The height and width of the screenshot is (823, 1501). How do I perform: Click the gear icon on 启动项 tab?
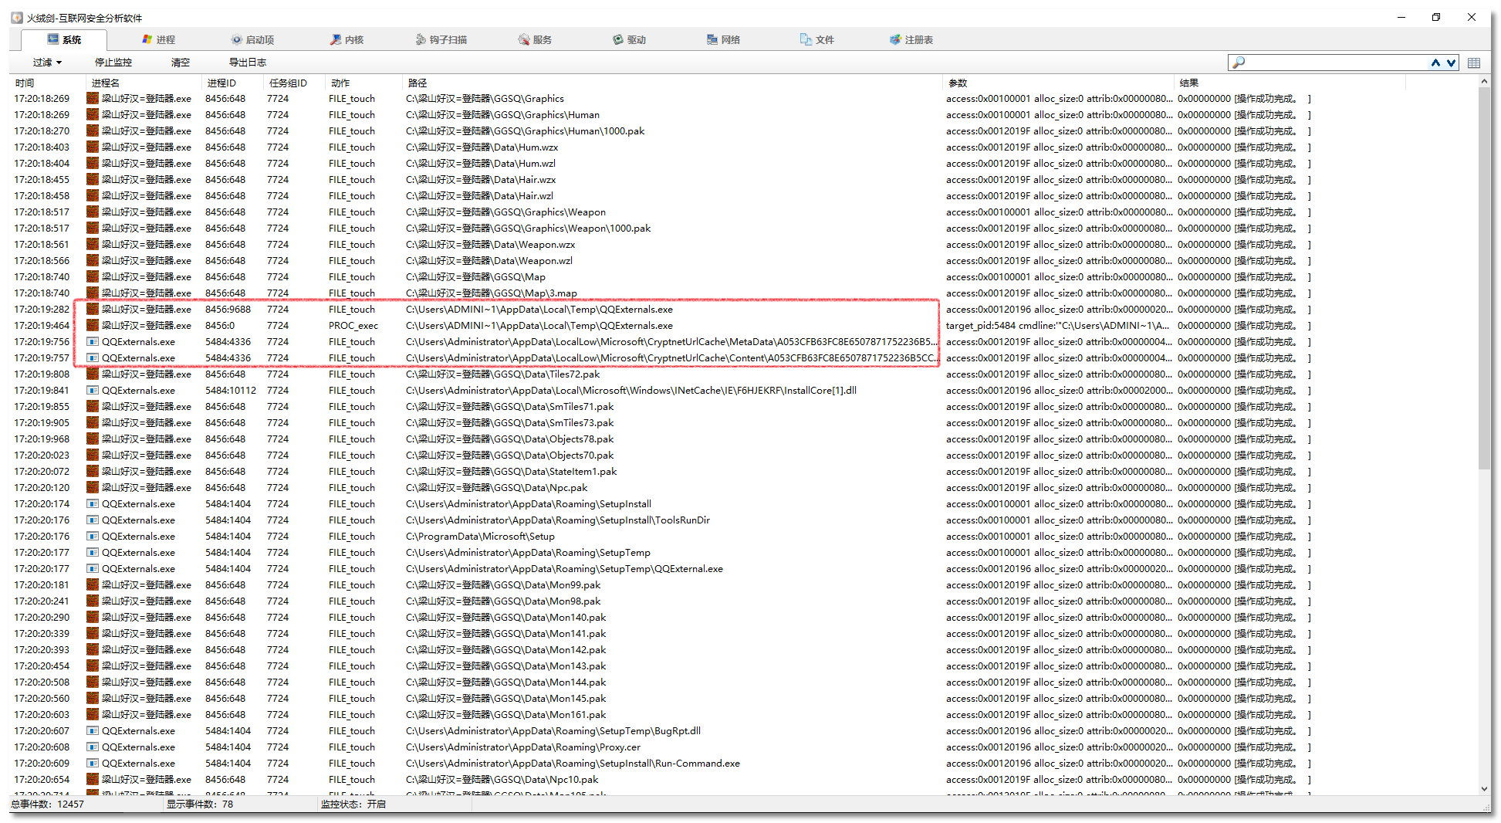(236, 39)
